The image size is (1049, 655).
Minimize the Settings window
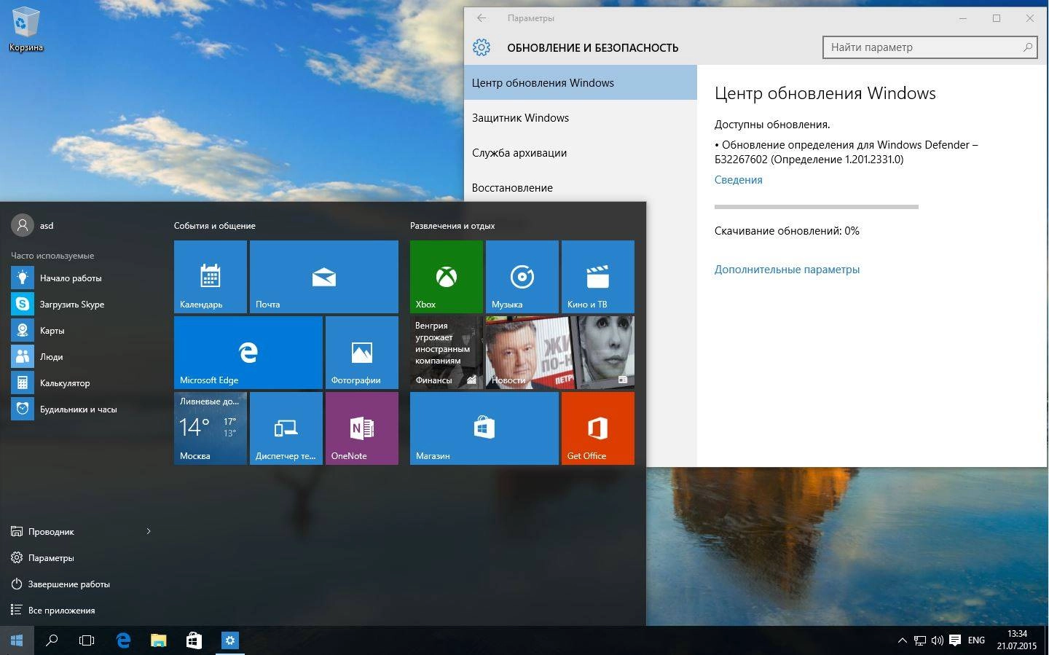[963, 18]
